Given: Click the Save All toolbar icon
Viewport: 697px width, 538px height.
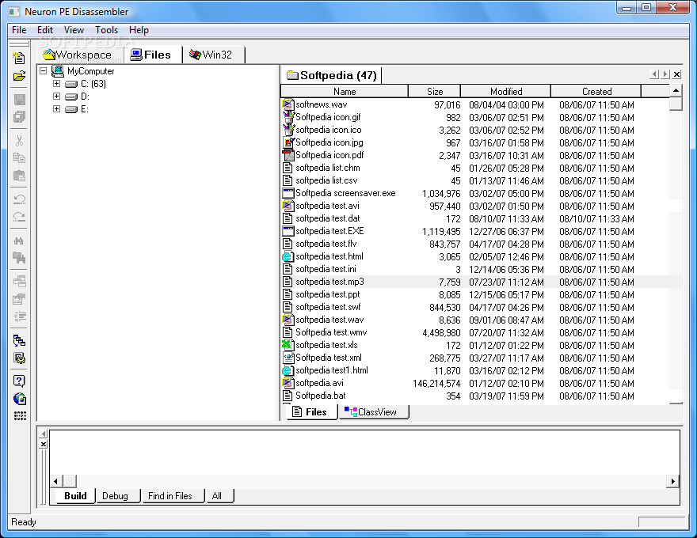Looking at the screenshot, I should 19,117.
